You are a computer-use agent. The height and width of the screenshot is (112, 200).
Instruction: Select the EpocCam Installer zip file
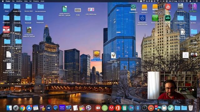[x=113, y=55]
